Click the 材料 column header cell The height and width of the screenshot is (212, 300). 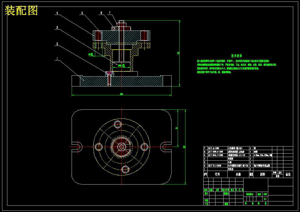click(x=262, y=174)
